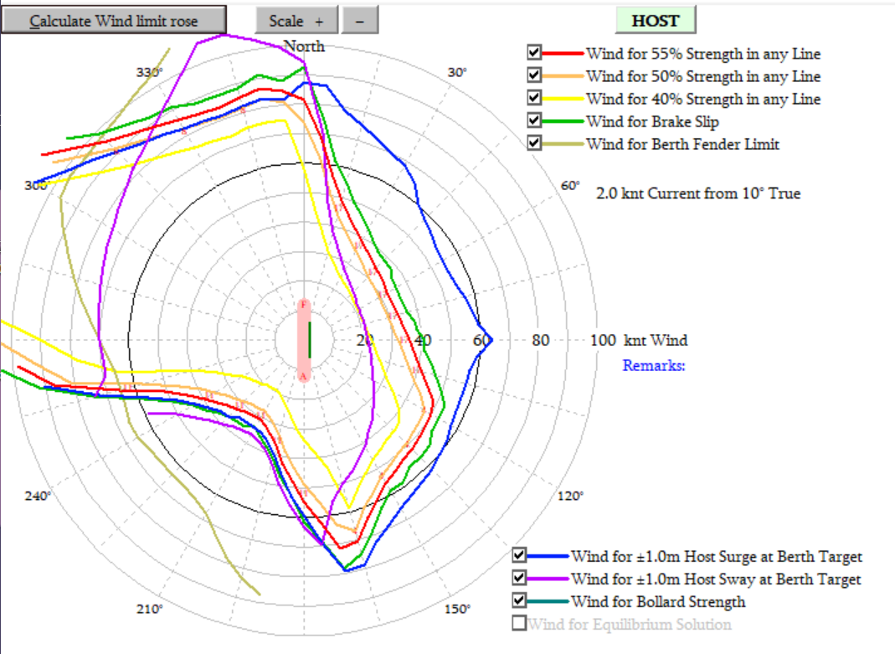Click the 40 knot axis value

point(423,340)
